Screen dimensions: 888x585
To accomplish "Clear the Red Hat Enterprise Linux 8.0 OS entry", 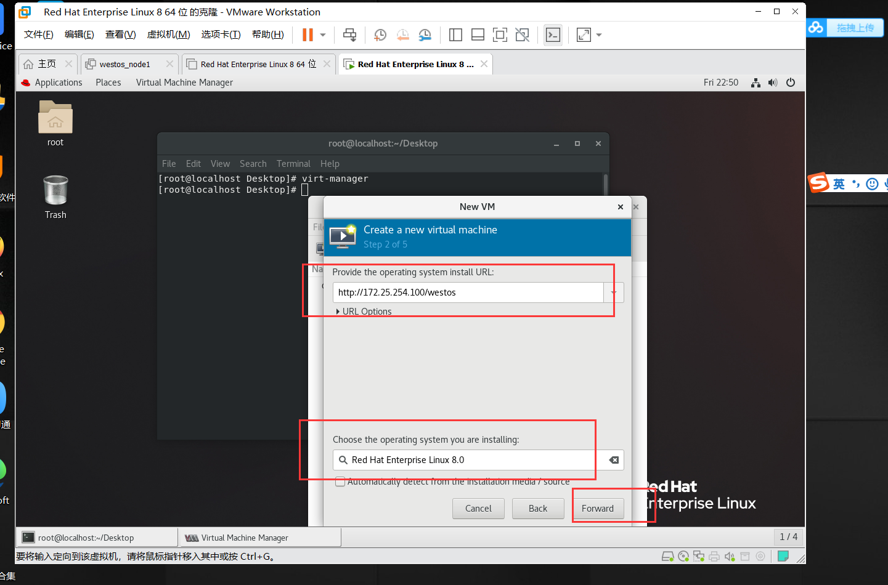I will (x=614, y=460).
